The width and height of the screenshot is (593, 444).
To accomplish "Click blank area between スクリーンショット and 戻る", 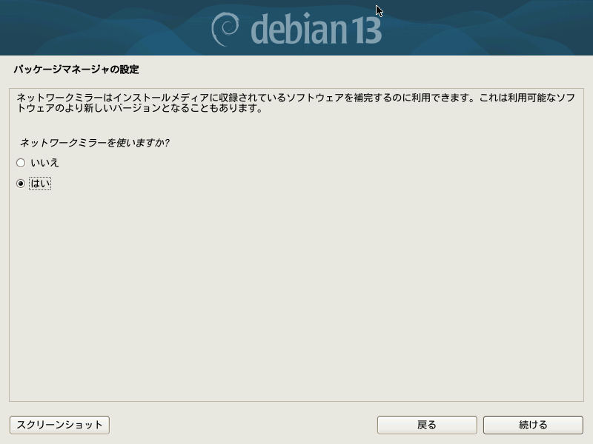I will 243,425.
